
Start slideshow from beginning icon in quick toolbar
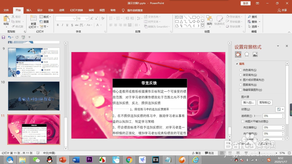point(23,37)
